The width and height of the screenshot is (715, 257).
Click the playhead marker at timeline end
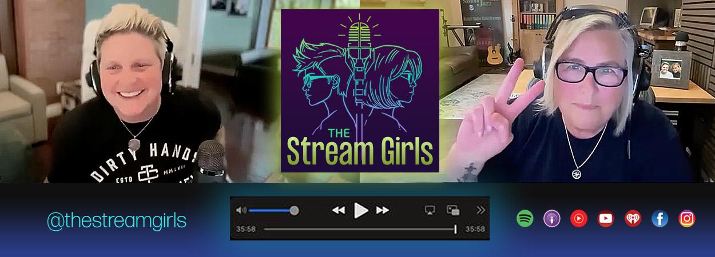[x=455, y=229]
